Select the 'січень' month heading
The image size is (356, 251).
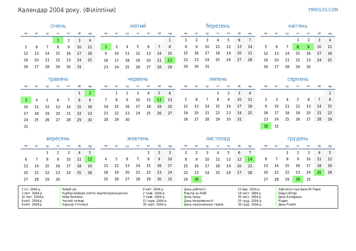[58, 26]
